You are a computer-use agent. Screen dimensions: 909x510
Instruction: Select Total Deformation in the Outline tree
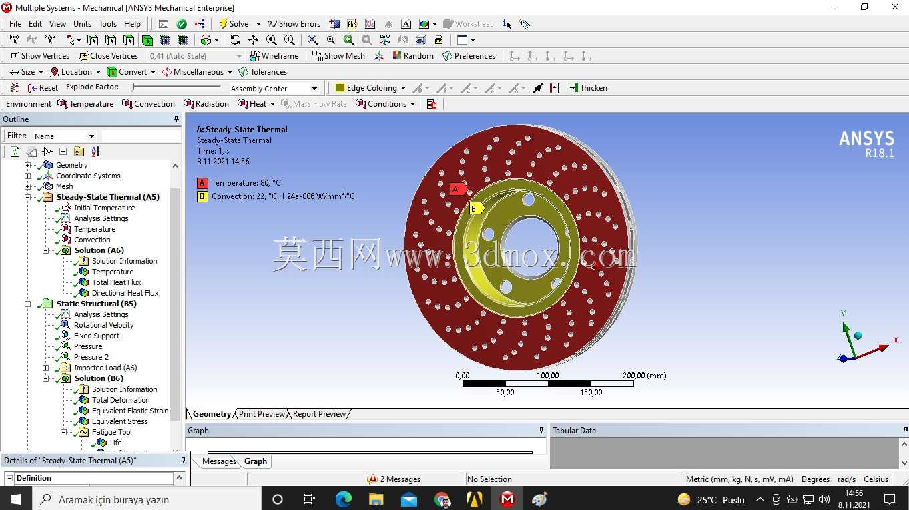click(121, 400)
